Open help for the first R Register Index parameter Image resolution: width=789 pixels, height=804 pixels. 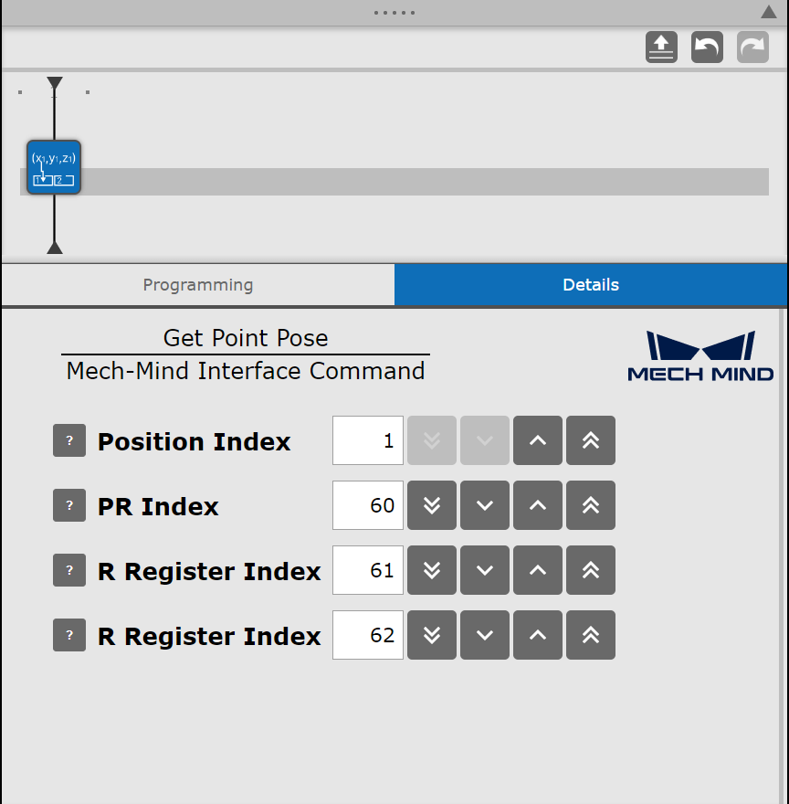[x=68, y=570]
